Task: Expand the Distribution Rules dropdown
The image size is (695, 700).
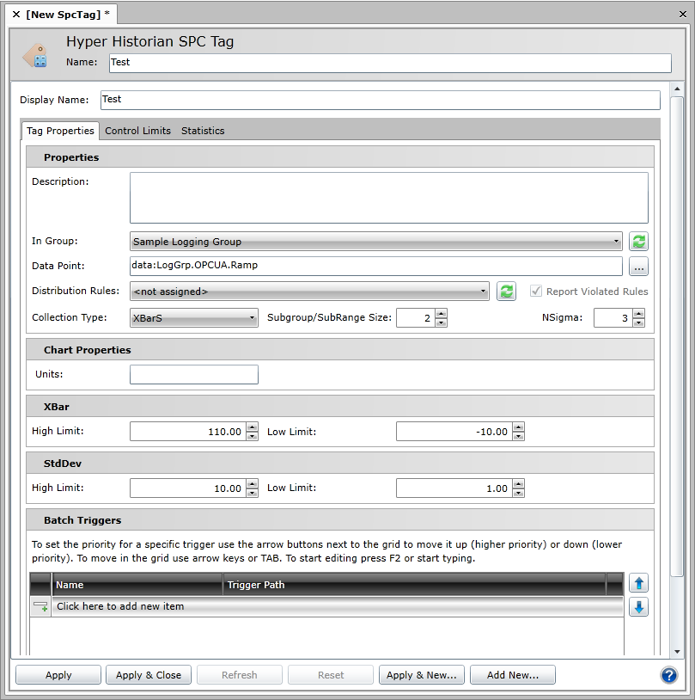Action: (485, 292)
